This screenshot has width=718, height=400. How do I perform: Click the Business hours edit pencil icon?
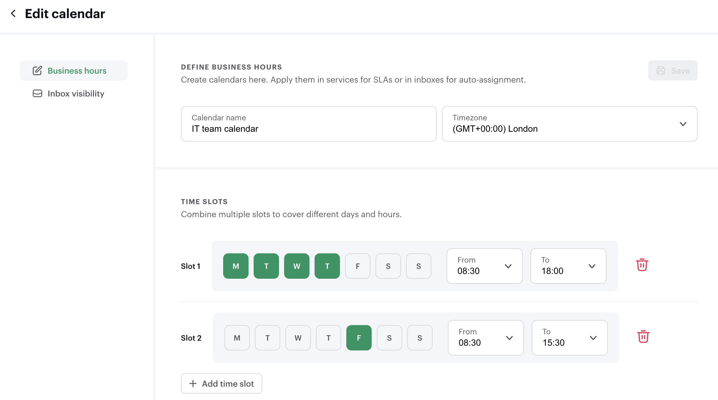[37, 70]
